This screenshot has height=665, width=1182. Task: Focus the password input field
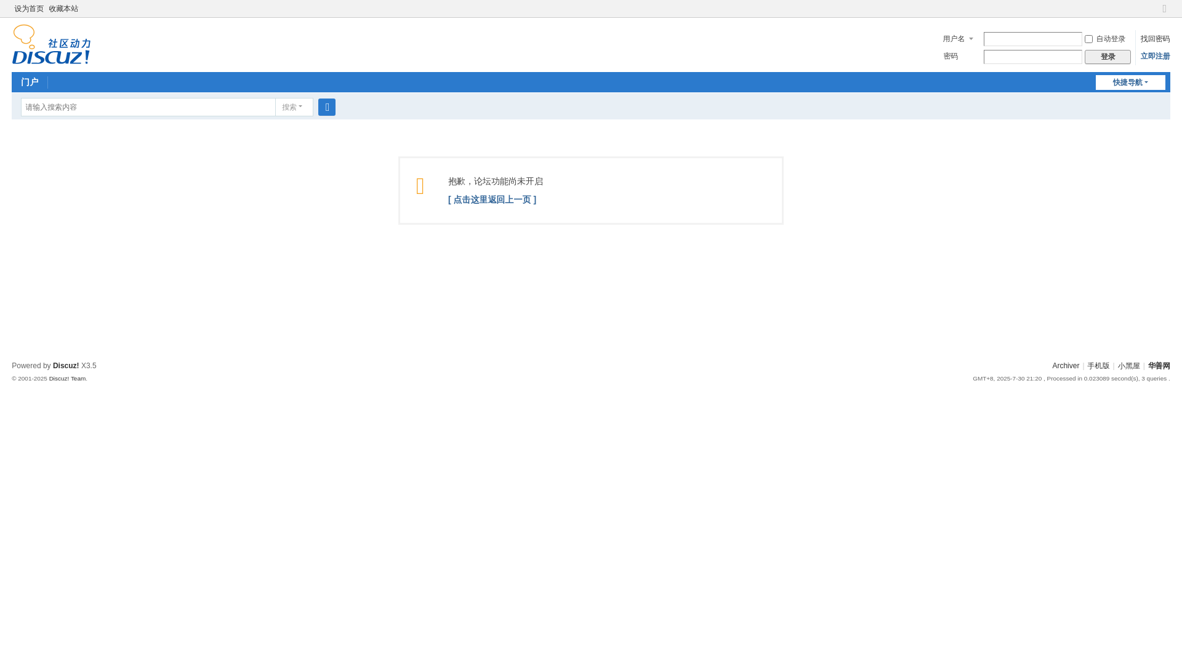pyautogui.click(x=1033, y=57)
